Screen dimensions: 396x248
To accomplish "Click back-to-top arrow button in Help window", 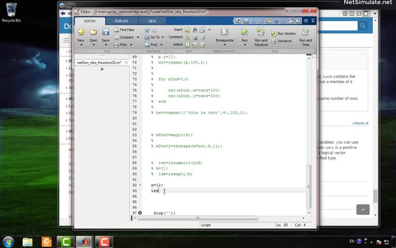I will click(363, 209).
